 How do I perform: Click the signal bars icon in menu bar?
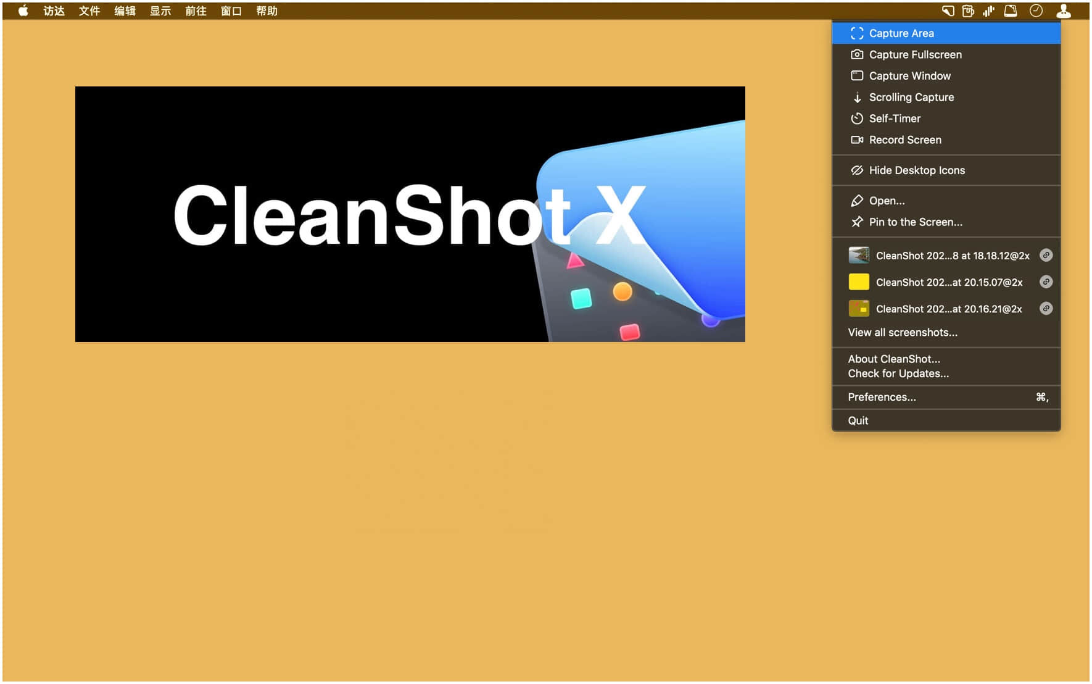[x=989, y=10]
